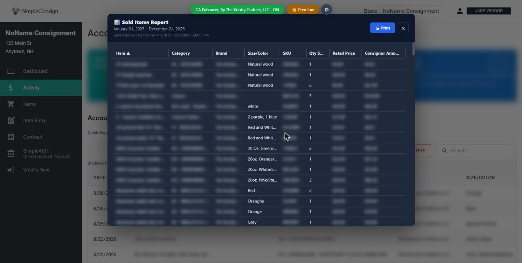Click the chart icon beside Sold Items Report
The width and height of the screenshot is (525, 263).
(x=117, y=22)
